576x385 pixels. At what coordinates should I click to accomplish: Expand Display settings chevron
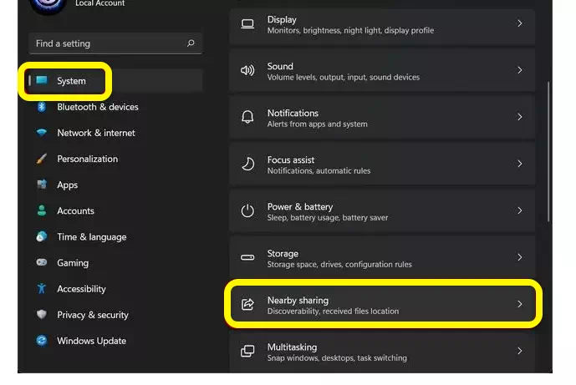click(519, 23)
